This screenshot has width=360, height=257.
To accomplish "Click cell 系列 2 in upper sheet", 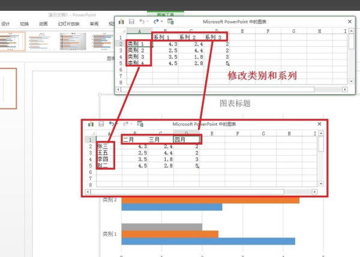I will [191, 37].
